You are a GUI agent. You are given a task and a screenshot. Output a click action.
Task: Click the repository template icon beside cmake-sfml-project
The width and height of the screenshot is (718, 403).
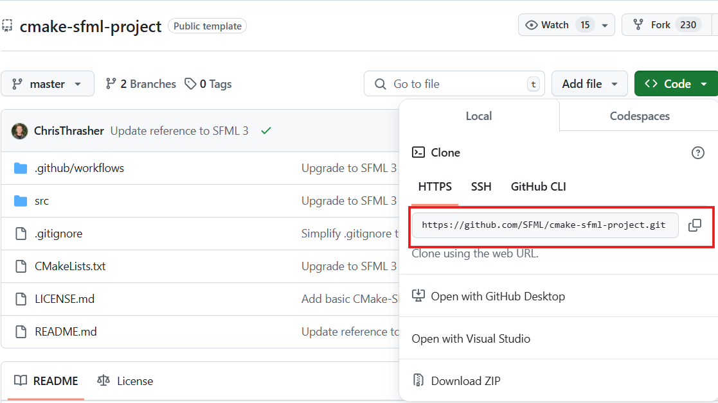point(7,26)
